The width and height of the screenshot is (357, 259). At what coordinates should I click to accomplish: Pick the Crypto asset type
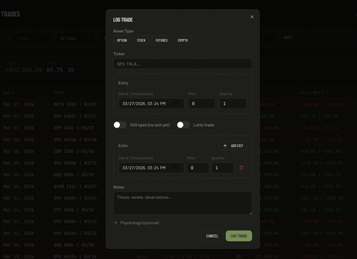point(183,40)
